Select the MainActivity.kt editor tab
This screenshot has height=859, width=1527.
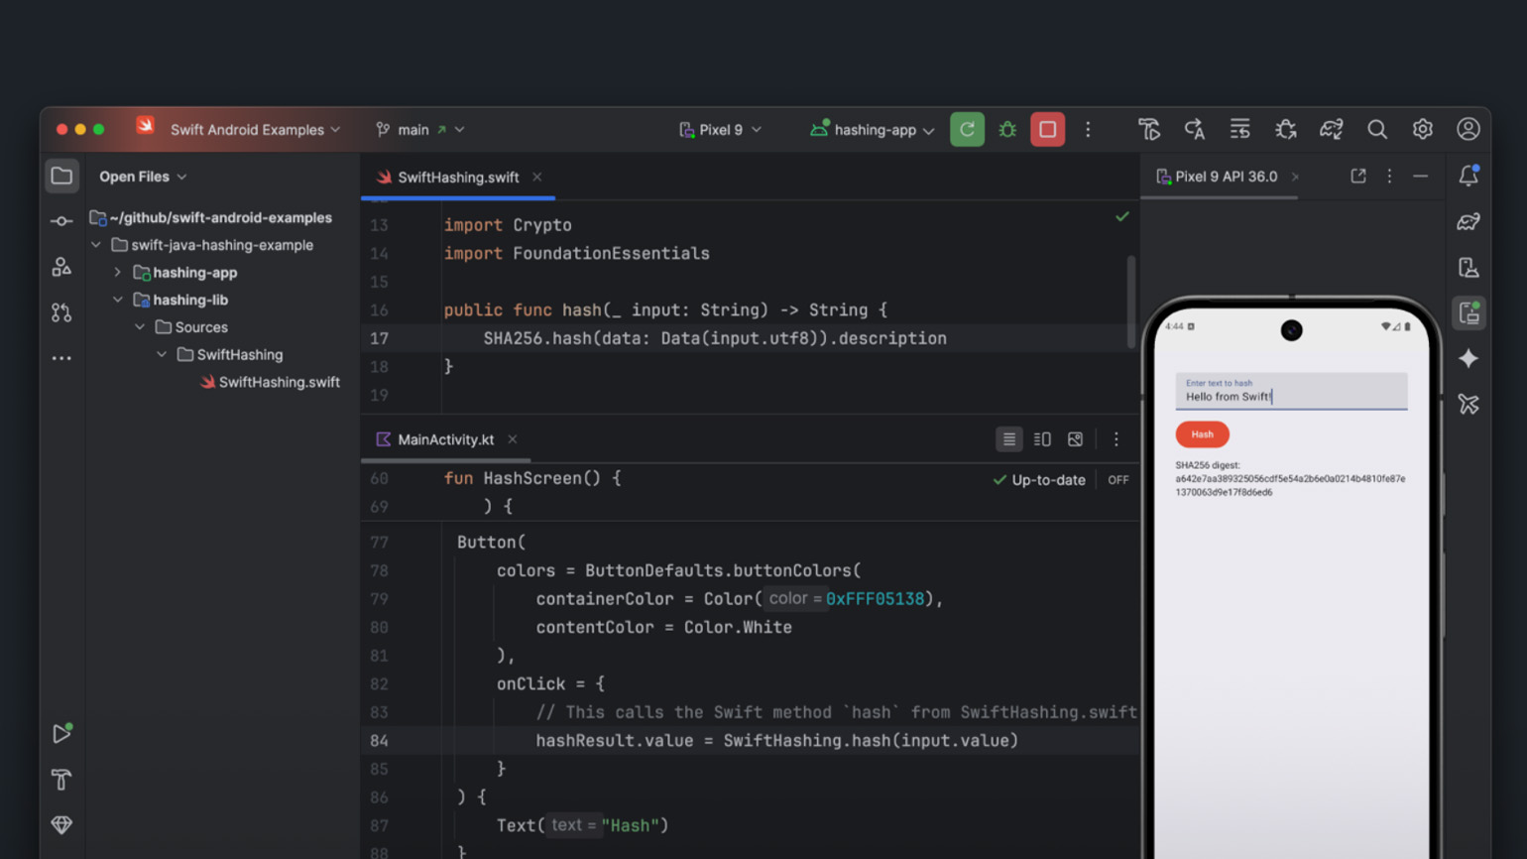[x=444, y=439]
